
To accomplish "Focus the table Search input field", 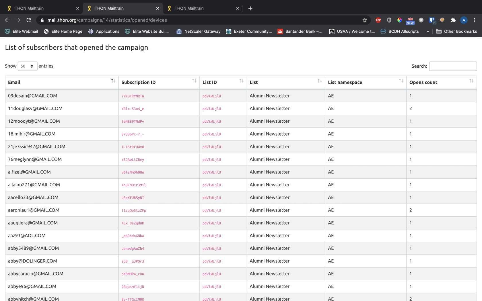I will (x=453, y=66).
